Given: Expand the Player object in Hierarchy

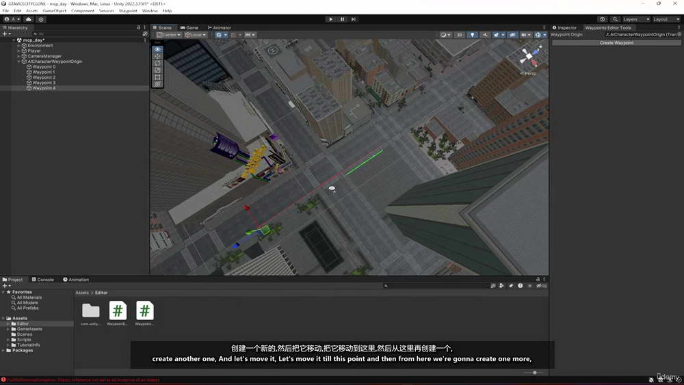Looking at the screenshot, I should (18, 51).
